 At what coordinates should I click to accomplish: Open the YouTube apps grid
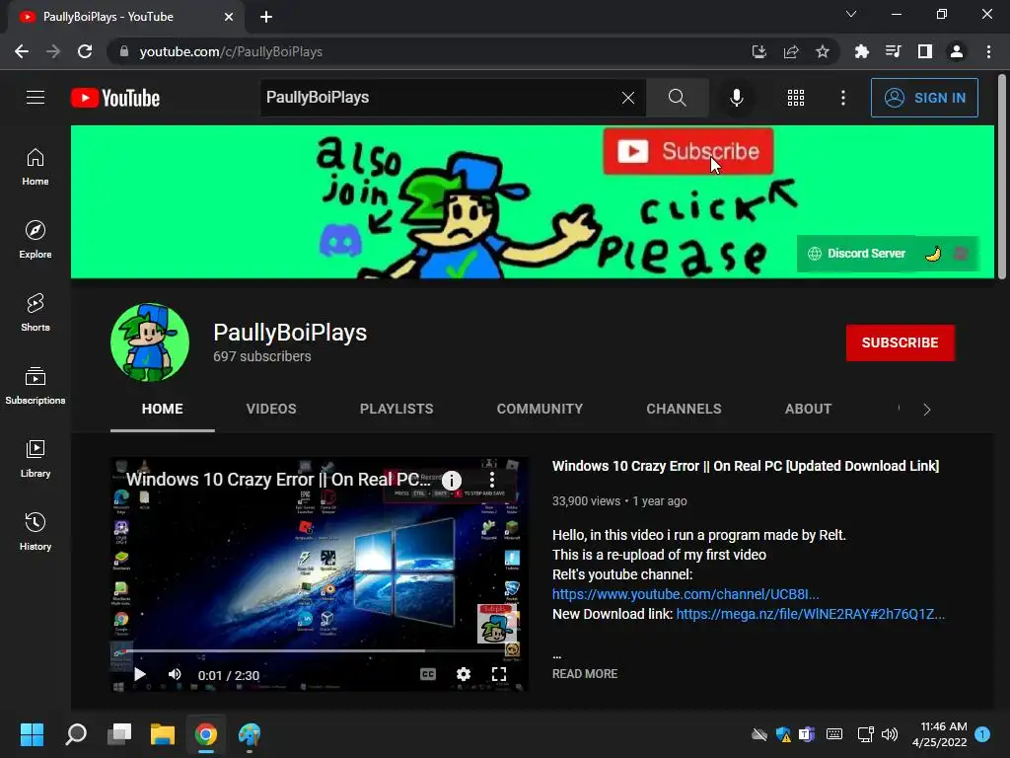pos(796,98)
